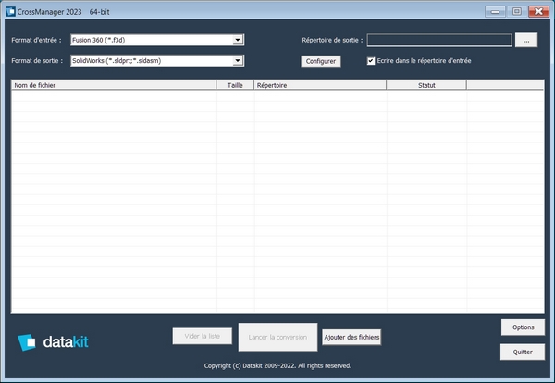555x383 pixels.
Task: Click the Quitter button
Action: pos(523,352)
